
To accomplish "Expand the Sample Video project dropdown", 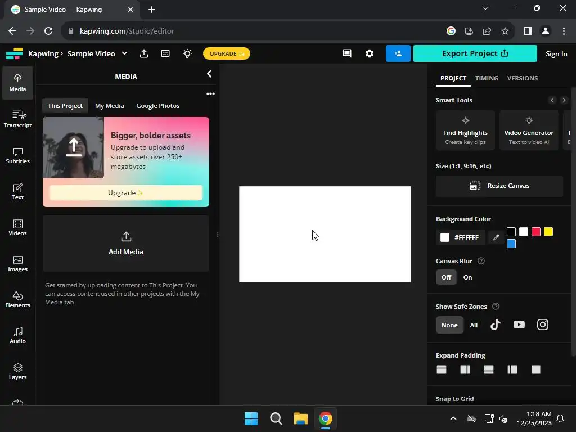I will click(x=124, y=53).
